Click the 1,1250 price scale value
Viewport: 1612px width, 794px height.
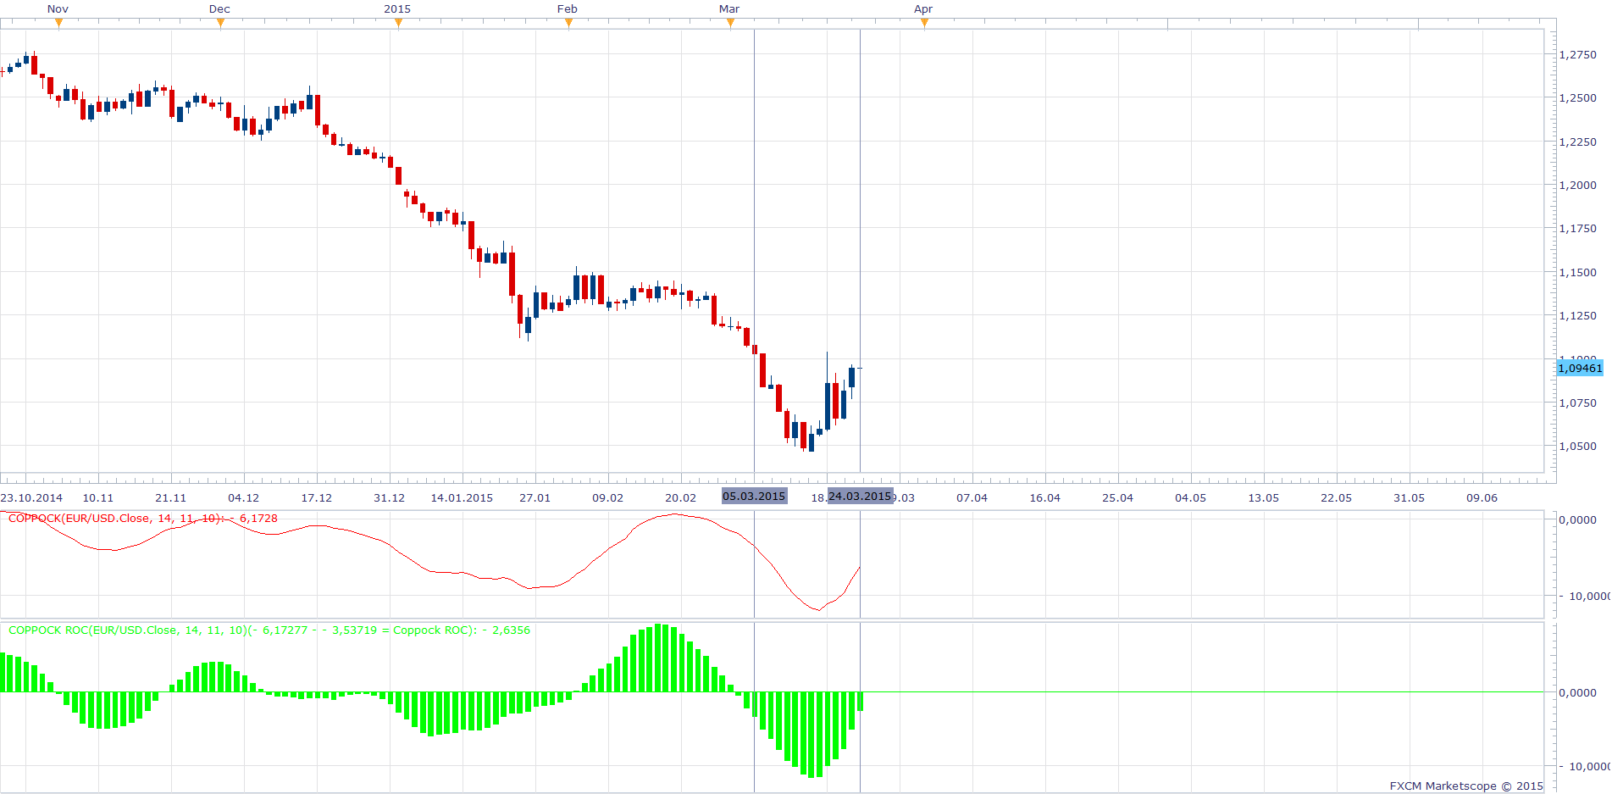click(x=1578, y=315)
